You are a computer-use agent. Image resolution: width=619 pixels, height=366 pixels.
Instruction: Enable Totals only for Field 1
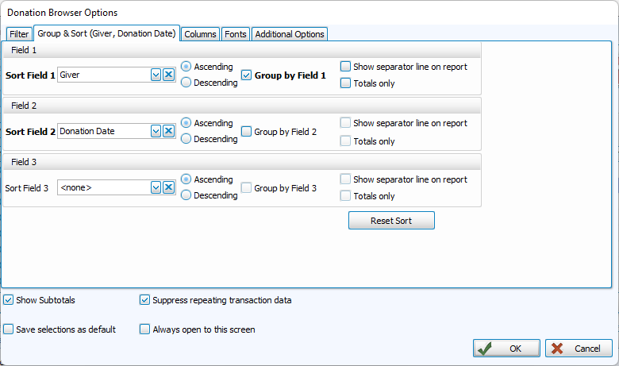[x=345, y=83]
